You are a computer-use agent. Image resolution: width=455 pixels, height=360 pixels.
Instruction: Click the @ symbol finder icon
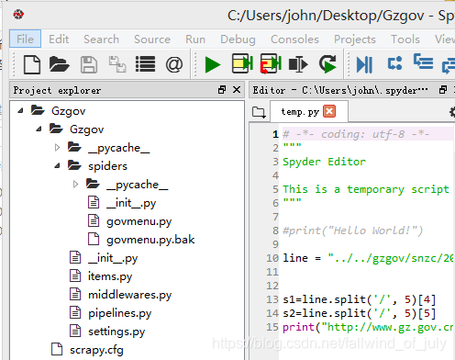click(174, 64)
